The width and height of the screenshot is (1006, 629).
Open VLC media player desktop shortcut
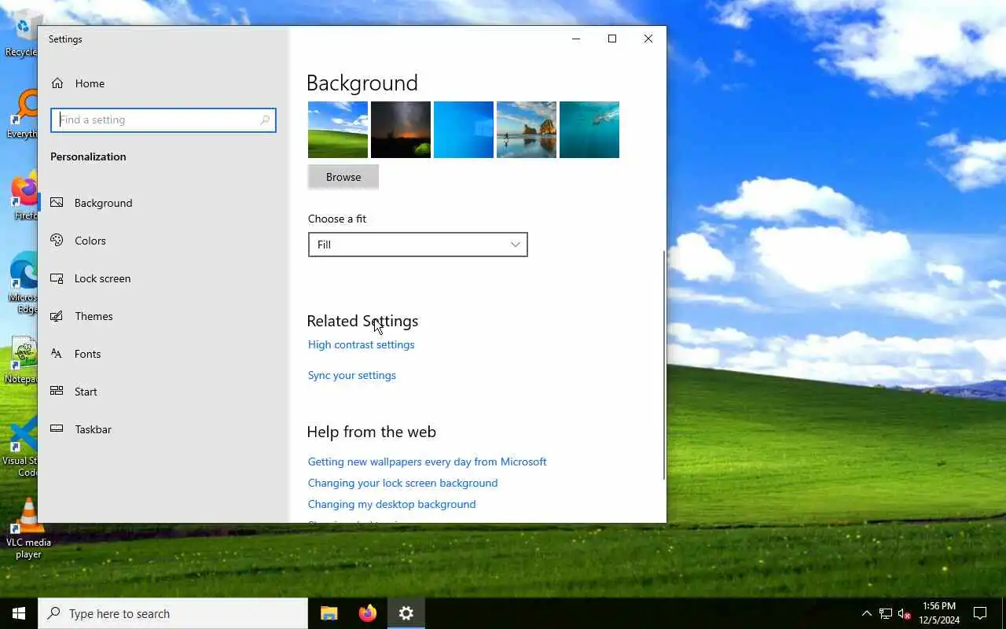[28, 528]
